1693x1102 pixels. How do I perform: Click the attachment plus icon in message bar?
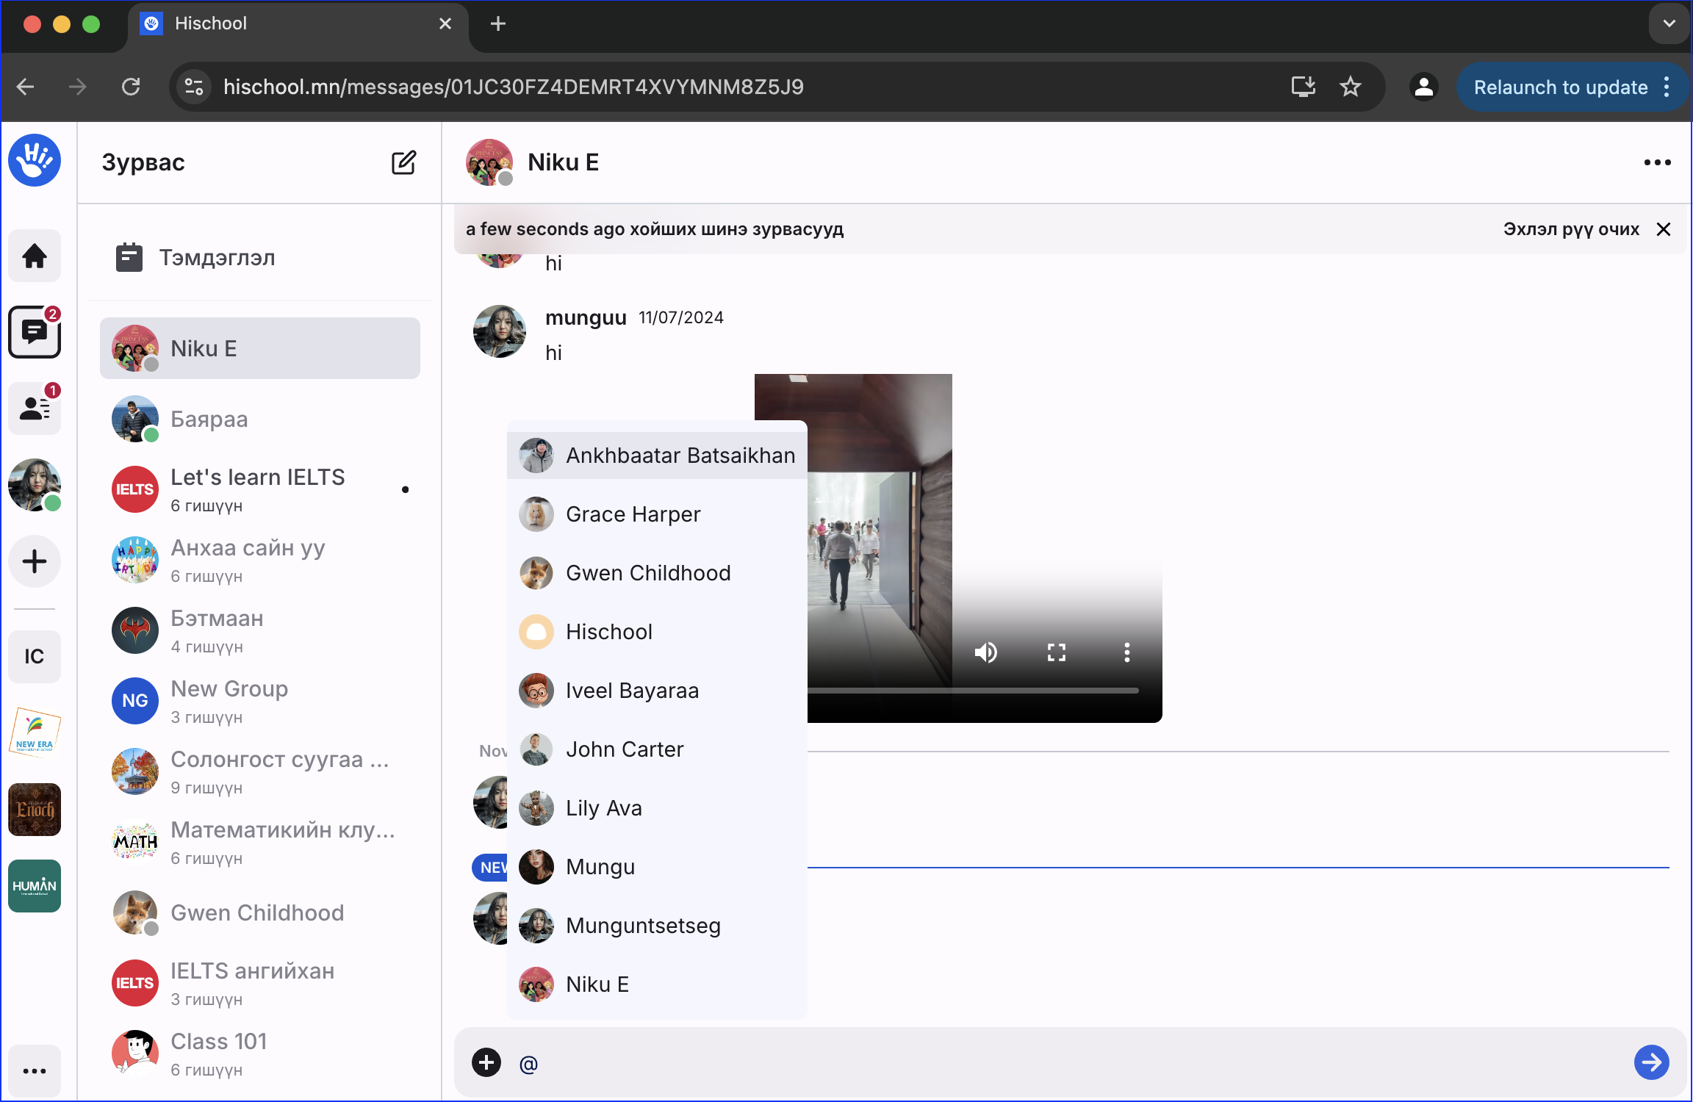click(486, 1062)
